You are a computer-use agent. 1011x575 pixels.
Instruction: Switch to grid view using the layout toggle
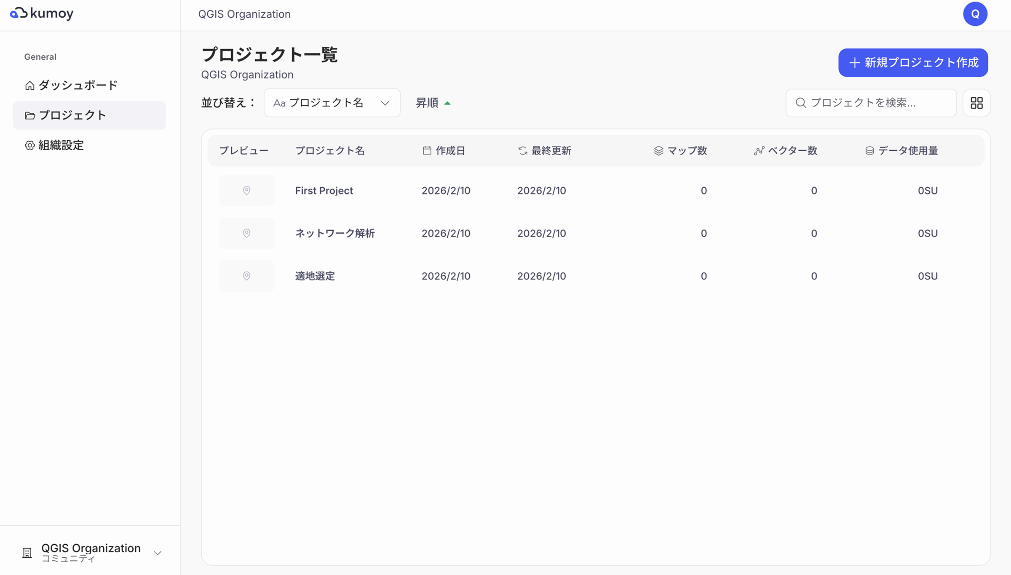click(976, 103)
